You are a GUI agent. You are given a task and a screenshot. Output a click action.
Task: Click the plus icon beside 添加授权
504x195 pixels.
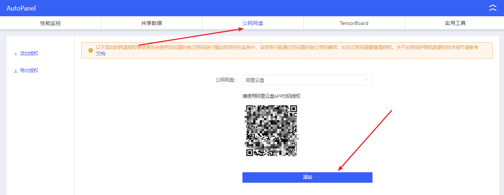tap(16, 54)
